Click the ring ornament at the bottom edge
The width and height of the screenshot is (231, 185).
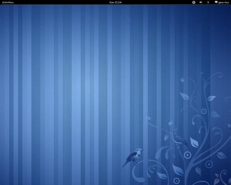(176, 181)
